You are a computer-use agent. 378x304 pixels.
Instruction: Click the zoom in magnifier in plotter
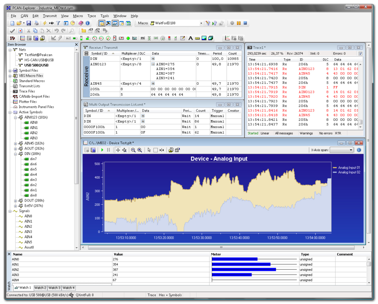140,150
